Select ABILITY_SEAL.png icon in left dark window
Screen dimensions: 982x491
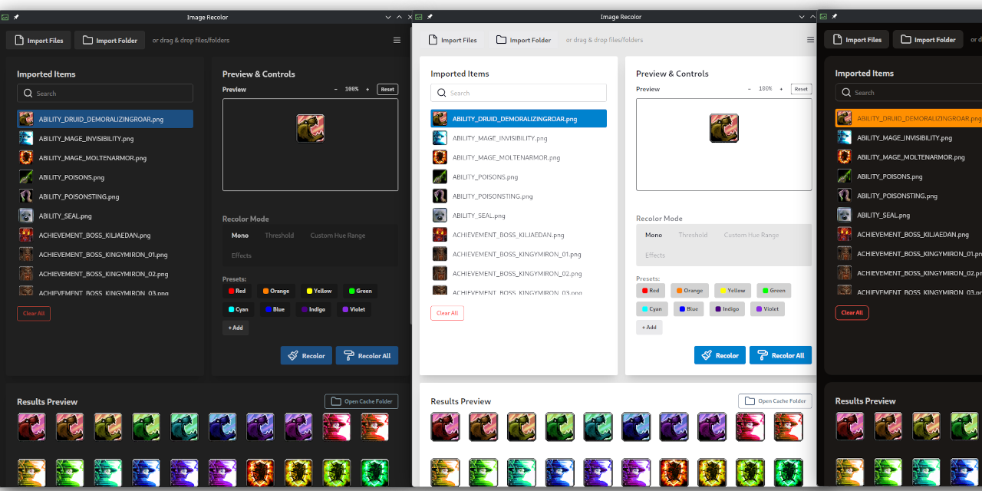click(x=26, y=216)
